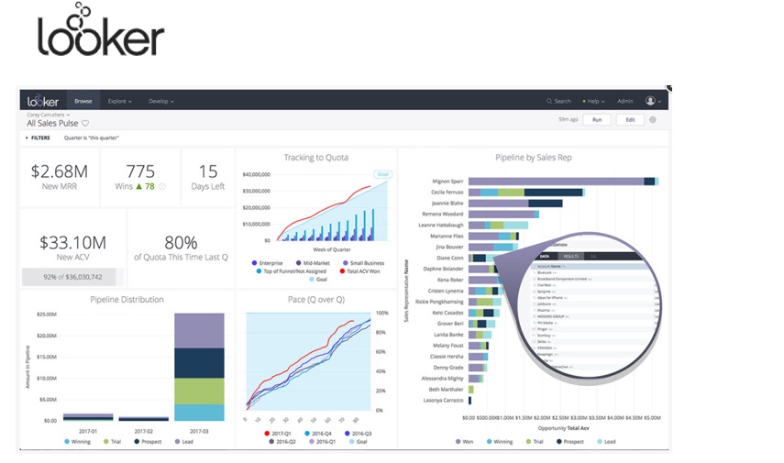Viewport: 784px width, 463px height.
Task: Click Account Name column header in magnified table
Action: point(549,267)
